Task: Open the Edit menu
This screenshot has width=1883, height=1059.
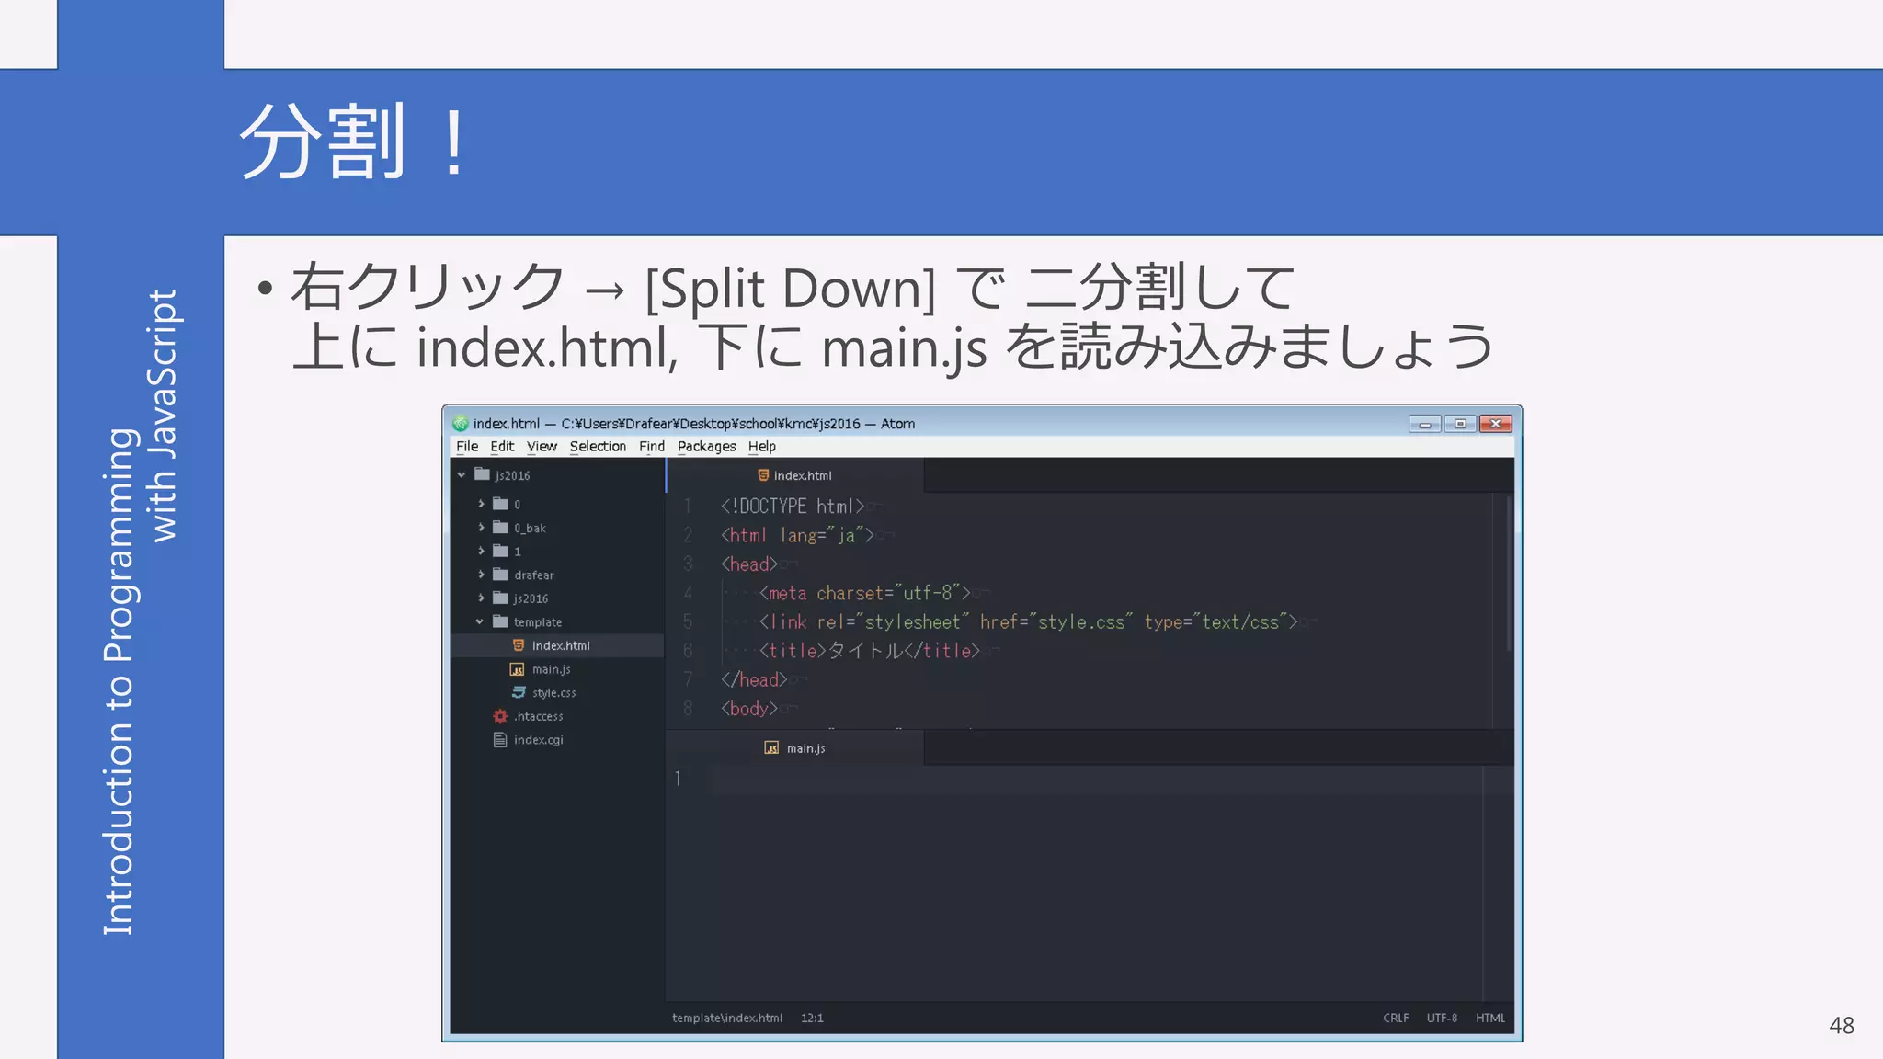Action: click(x=502, y=447)
